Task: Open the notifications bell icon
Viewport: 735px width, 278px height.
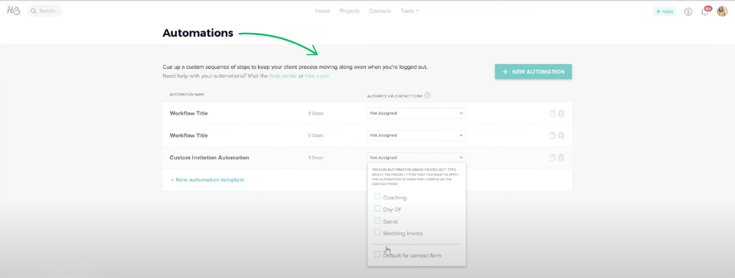Action: (704, 11)
